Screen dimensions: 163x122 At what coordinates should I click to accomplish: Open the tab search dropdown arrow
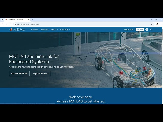(2, 20)
